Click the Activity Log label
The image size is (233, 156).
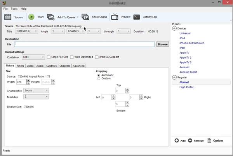(150, 17)
